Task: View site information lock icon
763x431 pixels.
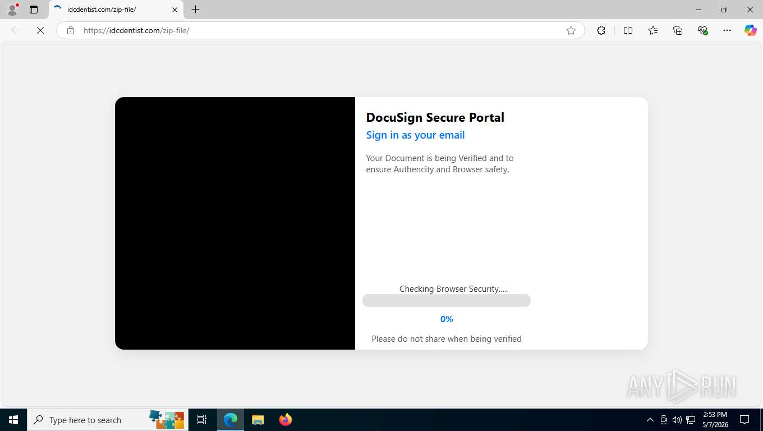Action: coord(71,30)
